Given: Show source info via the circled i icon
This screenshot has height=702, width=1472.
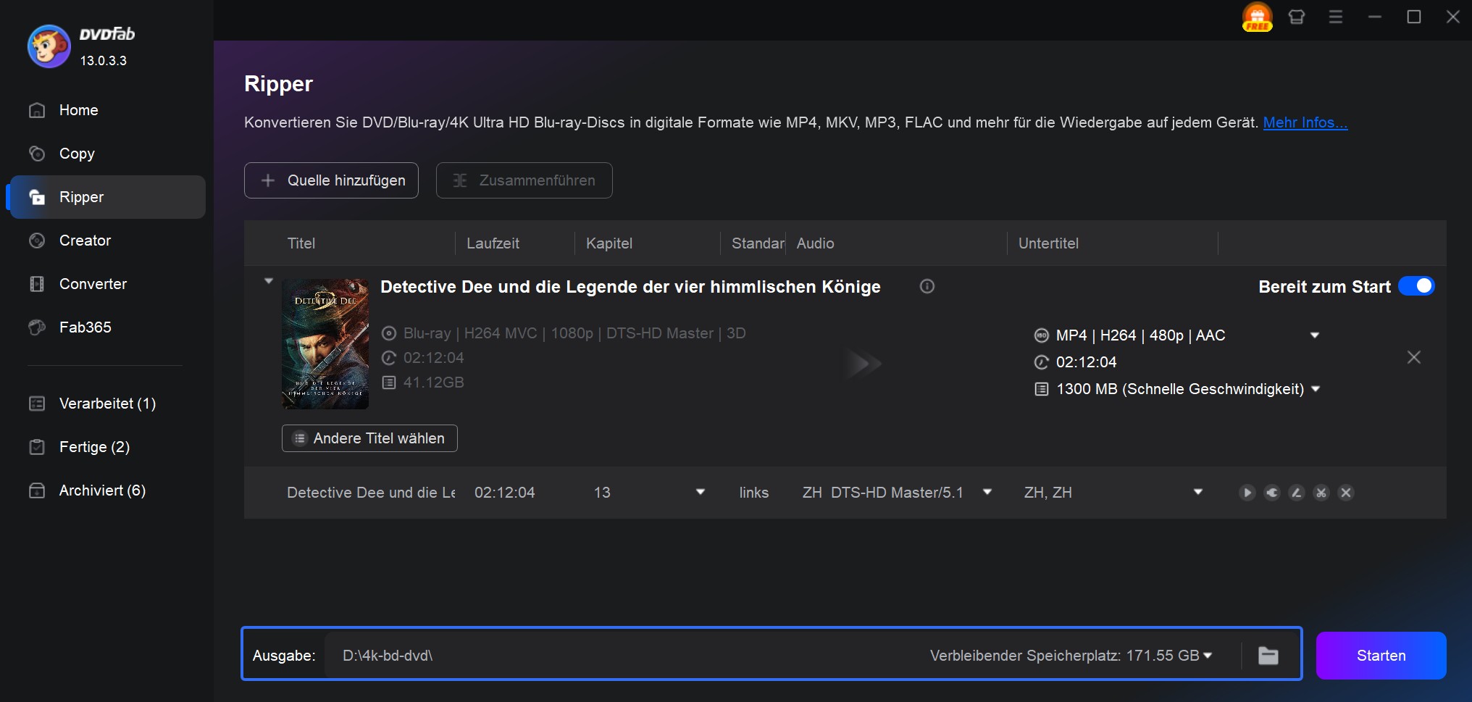Looking at the screenshot, I should coord(927,286).
